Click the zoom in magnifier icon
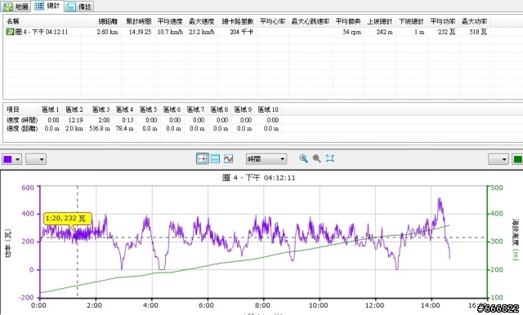523x315 pixels. (x=303, y=158)
